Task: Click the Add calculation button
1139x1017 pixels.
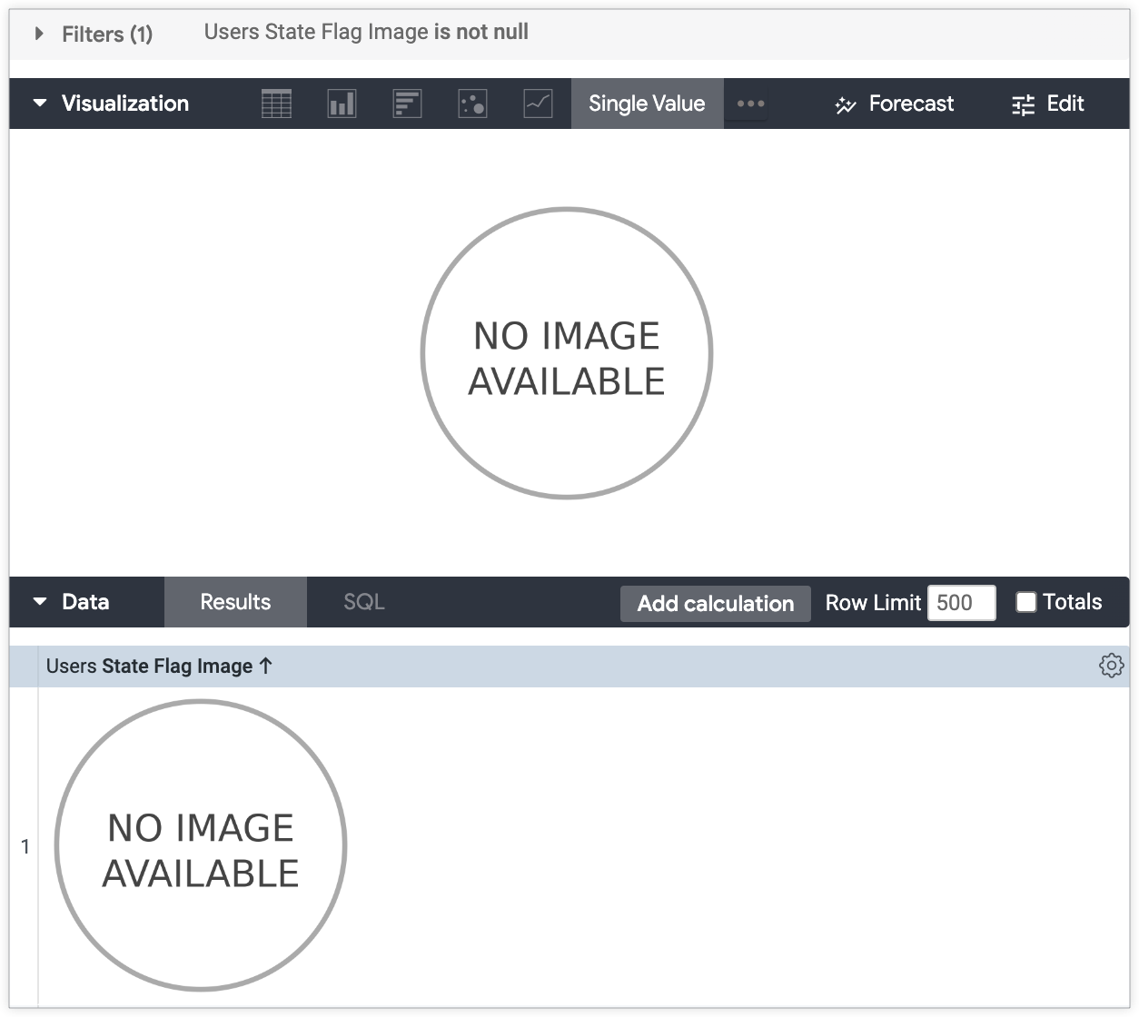Action: [x=715, y=603]
